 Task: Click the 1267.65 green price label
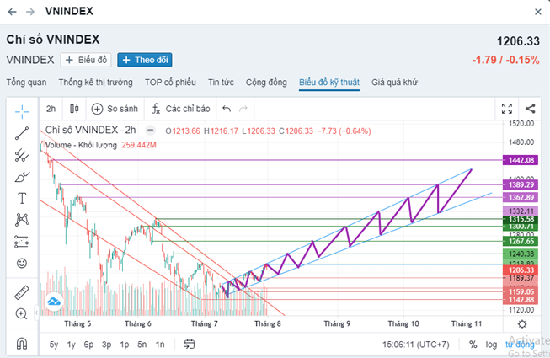pos(521,241)
